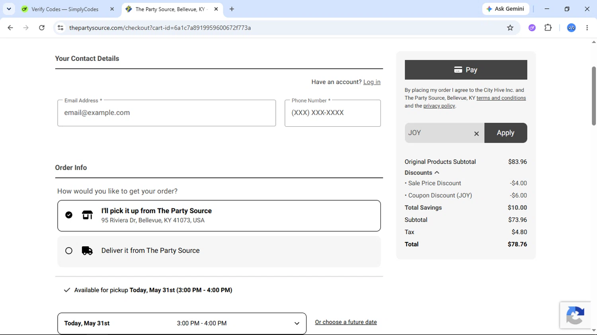
Task: Select Deliver it from The Party Source
Action: point(219,251)
